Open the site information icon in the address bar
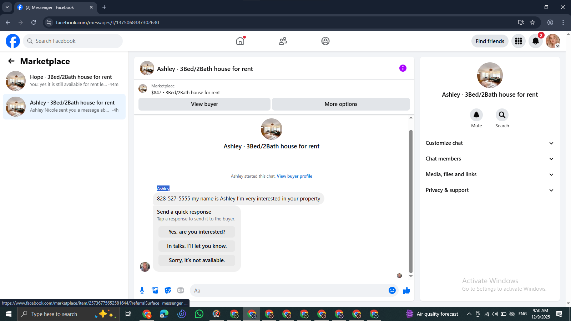The height and width of the screenshot is (321, 571). 49,22
